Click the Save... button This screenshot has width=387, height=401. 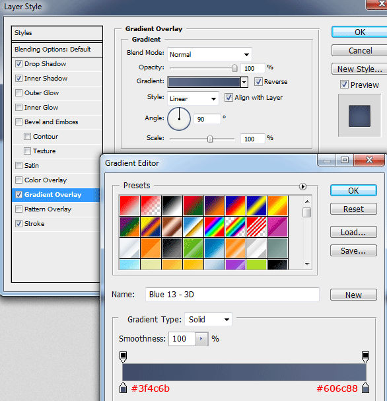tap(353, 250)
